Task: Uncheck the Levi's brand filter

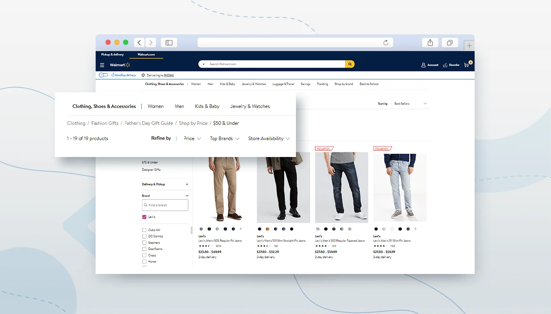Action: [144, 217]
